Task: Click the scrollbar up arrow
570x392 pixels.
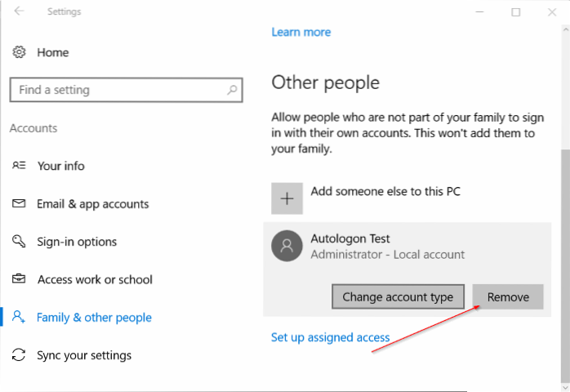Action: point(563,30)
